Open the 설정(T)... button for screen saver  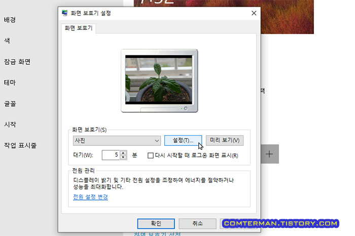pos(183,140)
